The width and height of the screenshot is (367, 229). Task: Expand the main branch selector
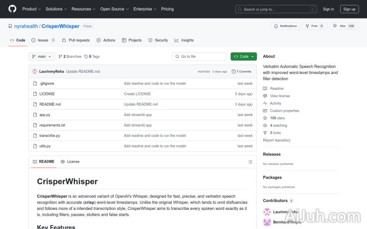coord(42,57)
